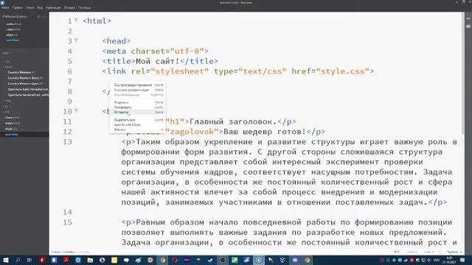Open the Отладка menu
The width and height of the screenshot is (472, 265).
pos(69,7)
